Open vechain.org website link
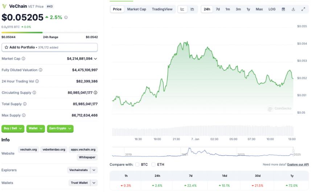 28,149
